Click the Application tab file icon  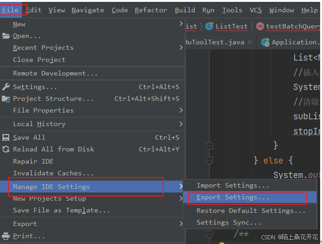pos(265,42)
